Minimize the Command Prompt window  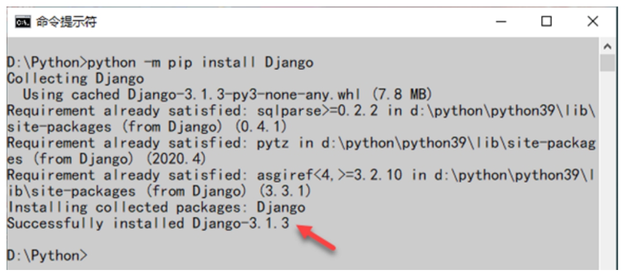501,22
